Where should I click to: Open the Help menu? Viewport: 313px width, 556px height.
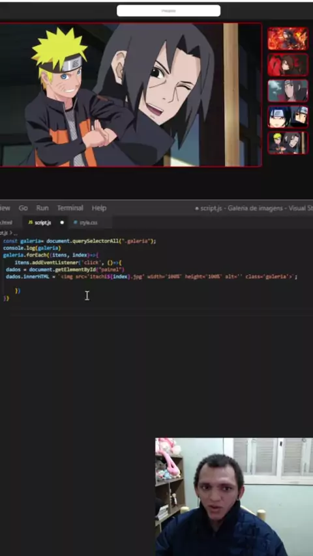98,208
